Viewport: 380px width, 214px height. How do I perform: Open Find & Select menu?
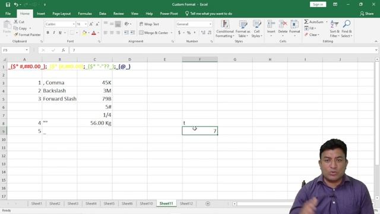click(347, 29)
